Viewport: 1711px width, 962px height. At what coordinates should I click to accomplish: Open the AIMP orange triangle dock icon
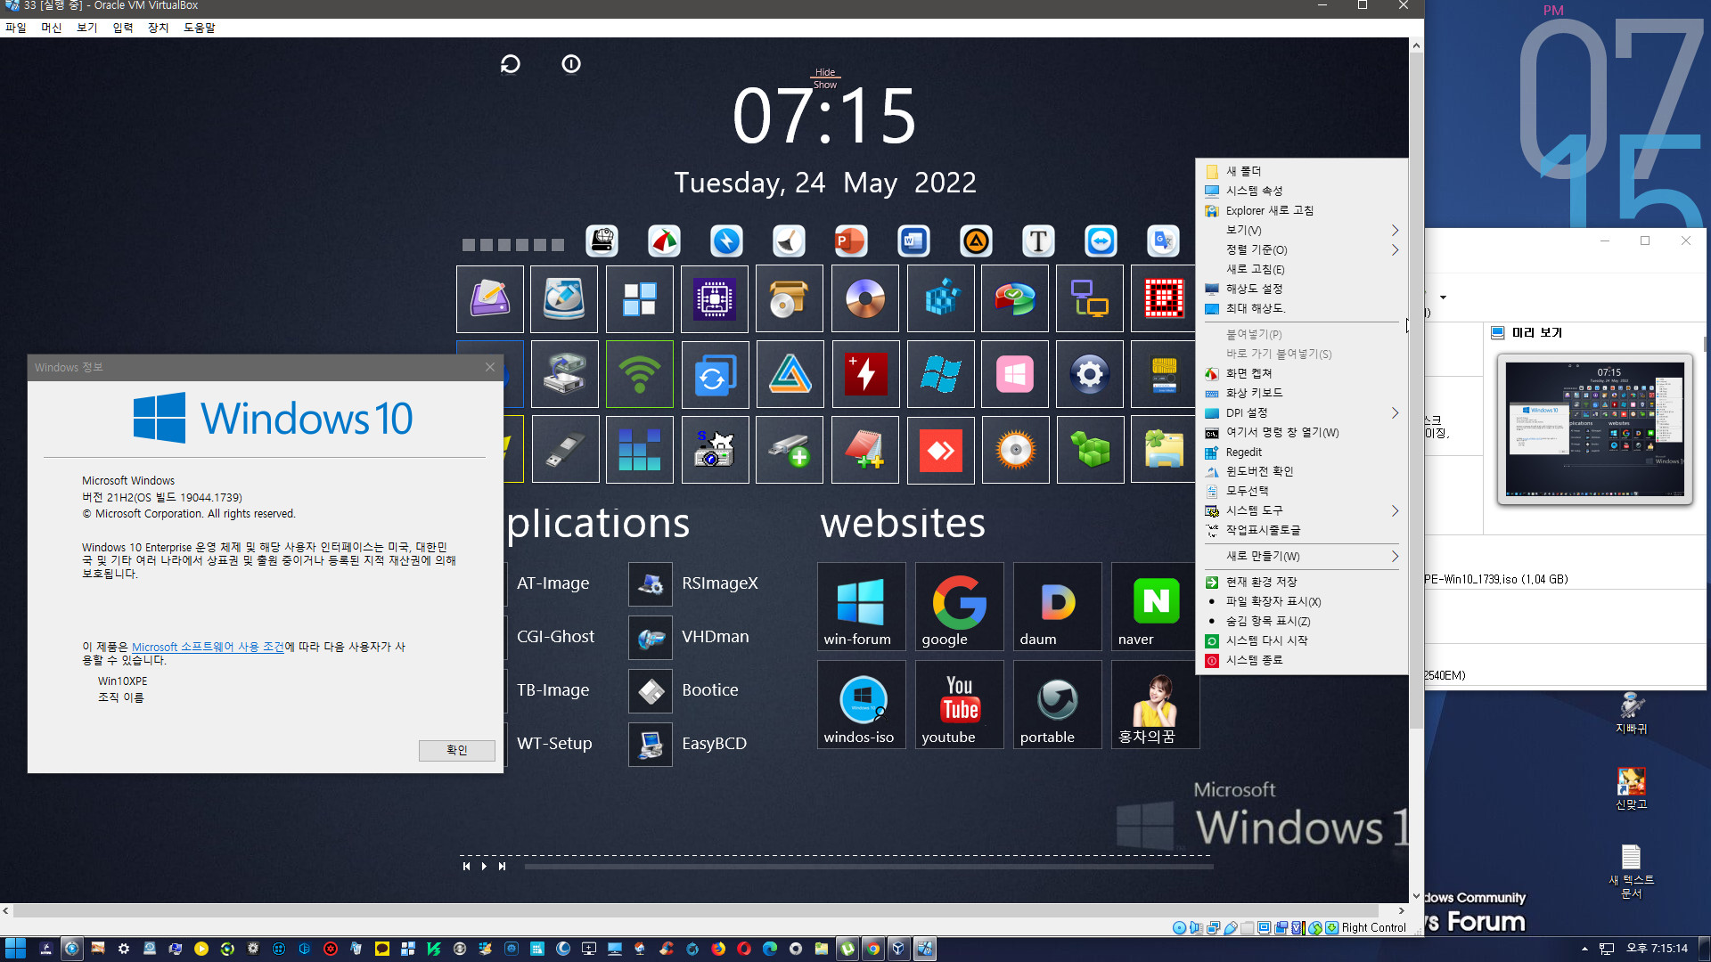pyautogui.click(x=976, y=240)
